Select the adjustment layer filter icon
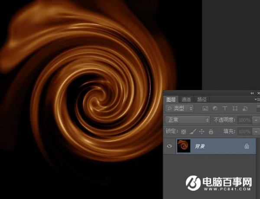The image size is (260, 199). (x=215, y=108)
